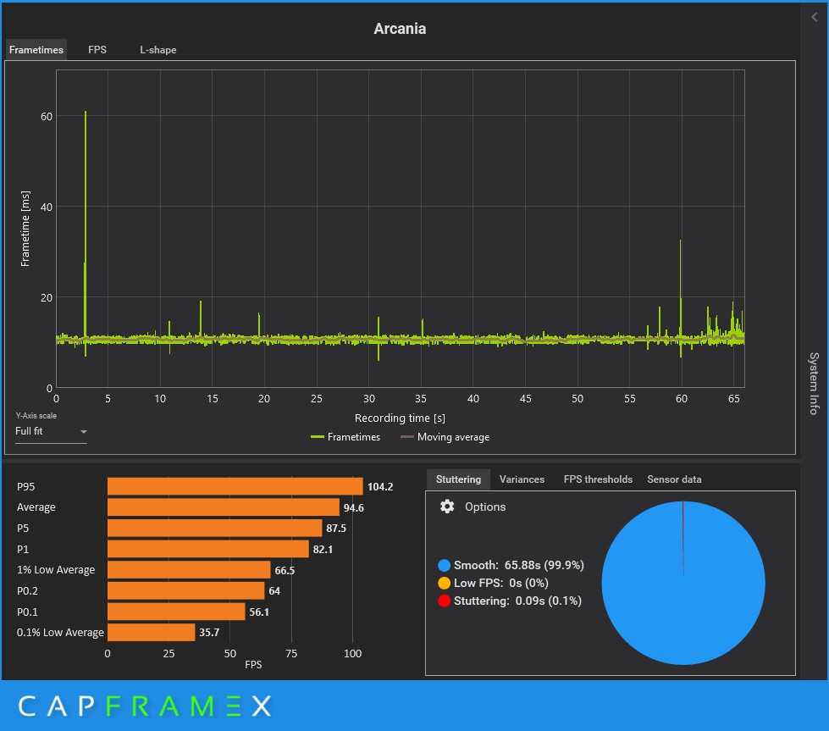Switch to the FPS tab
829x731 pixels.
coord(97,50)
